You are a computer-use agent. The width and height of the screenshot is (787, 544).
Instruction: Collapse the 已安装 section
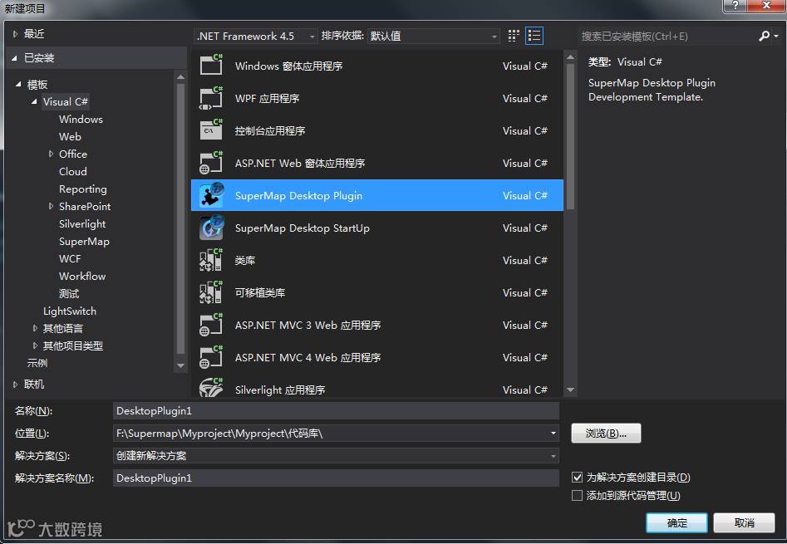(x=15, y=58)
